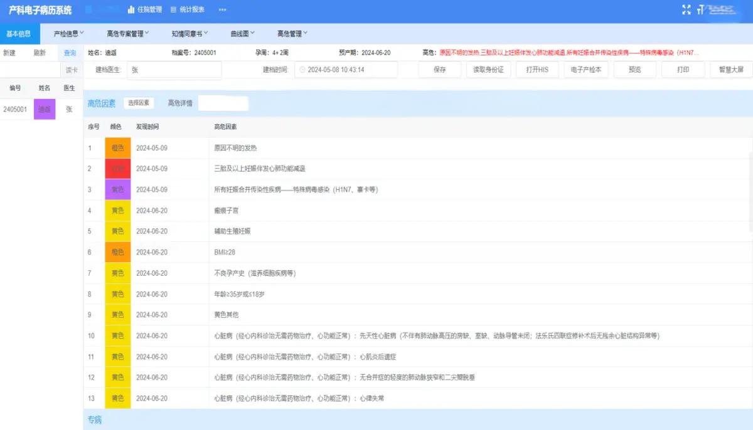Click the 电子产检本 button

point(586,70)
